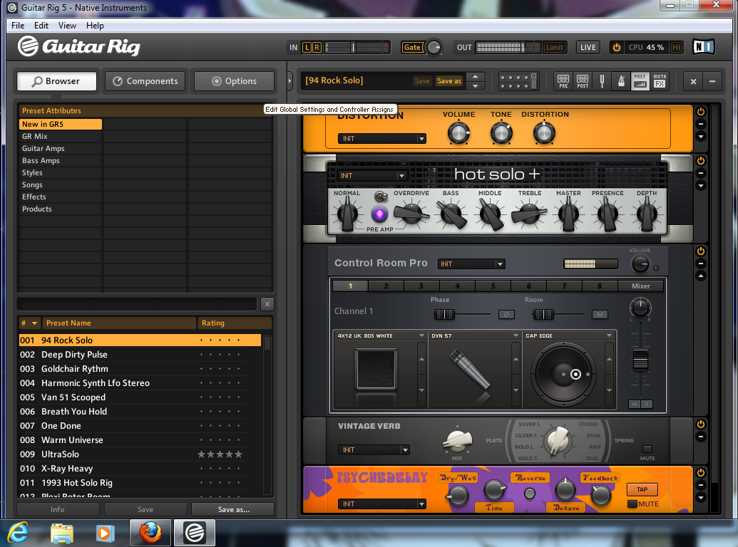The height and width of the screenshot is (547, 738).
Task: Open the preset number column sort dropdown
Action: click(34, 323)
